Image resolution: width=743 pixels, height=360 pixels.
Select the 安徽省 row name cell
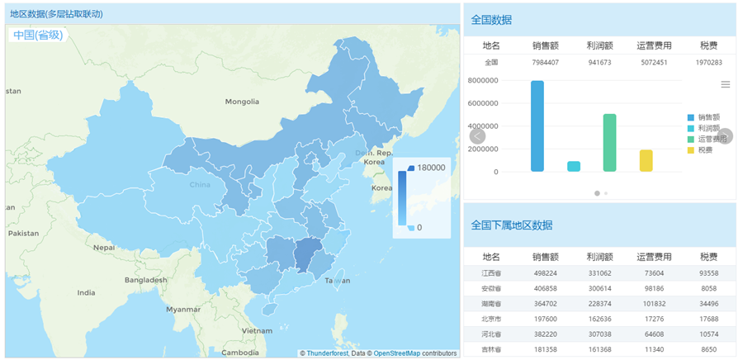(491, 288)
